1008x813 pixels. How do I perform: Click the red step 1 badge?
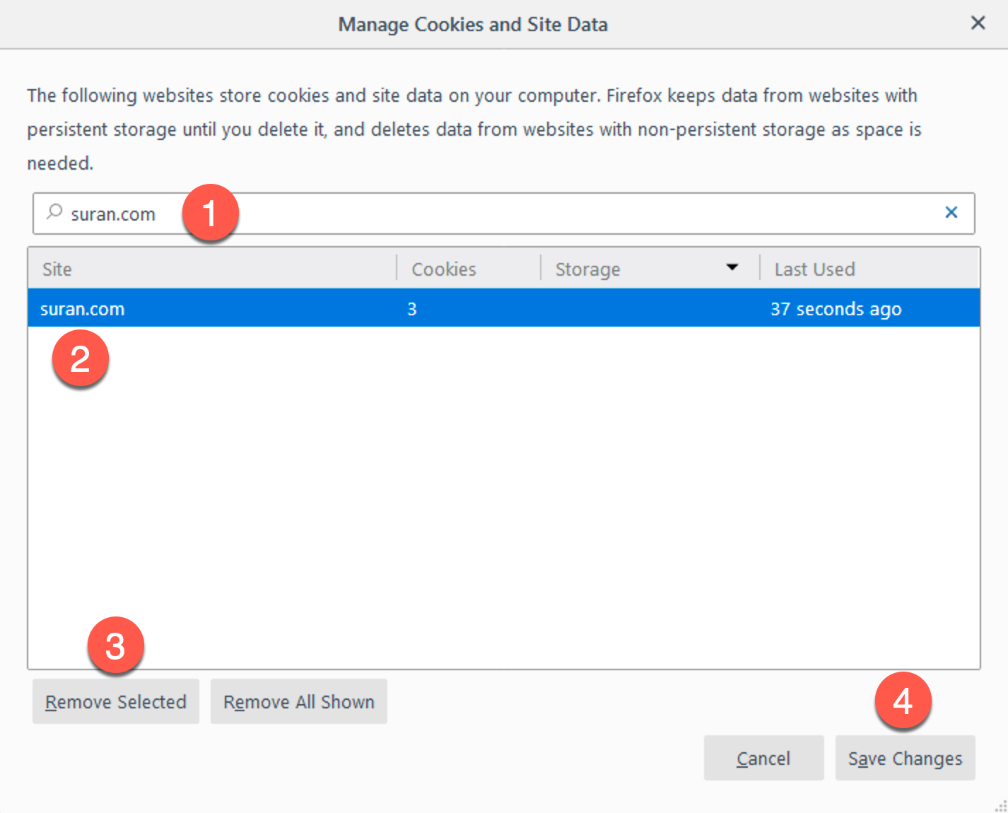click(x=210, y=213)
